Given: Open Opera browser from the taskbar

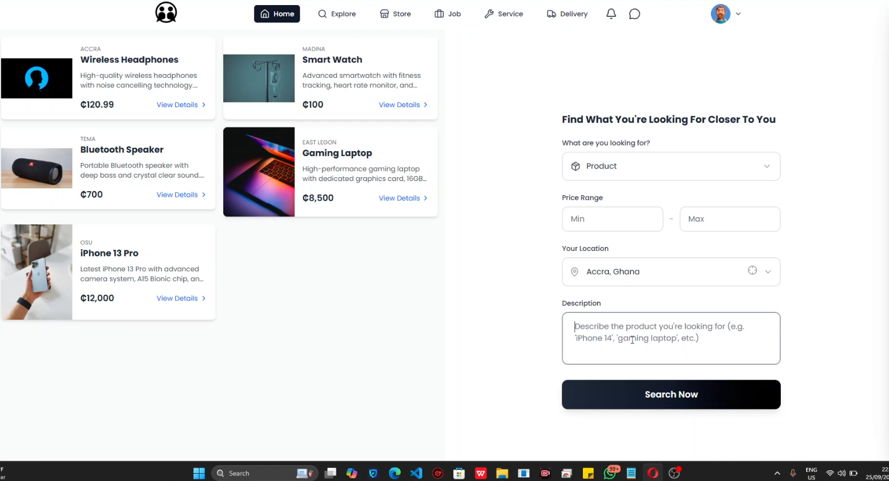Looking at the screenshot, I should [653, 473].
